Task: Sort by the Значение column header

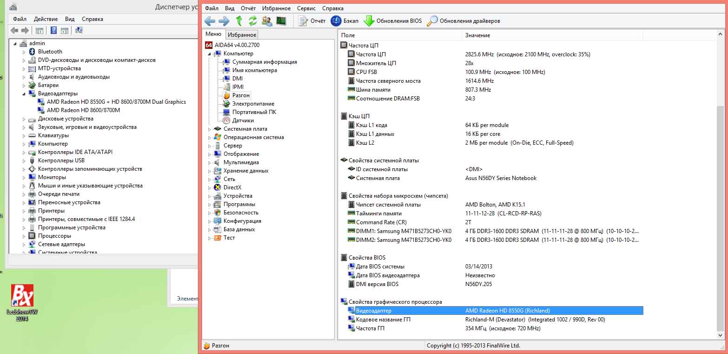Action: 553,35
